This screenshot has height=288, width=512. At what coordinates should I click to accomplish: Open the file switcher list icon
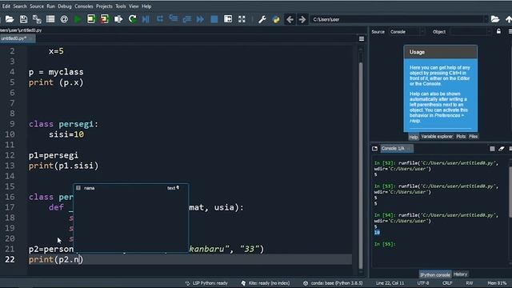pos(50,19)
